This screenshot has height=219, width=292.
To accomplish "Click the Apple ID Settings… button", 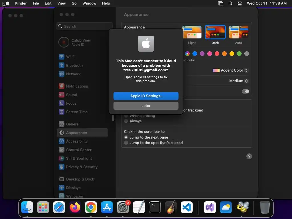I will [x=146, y=96].
